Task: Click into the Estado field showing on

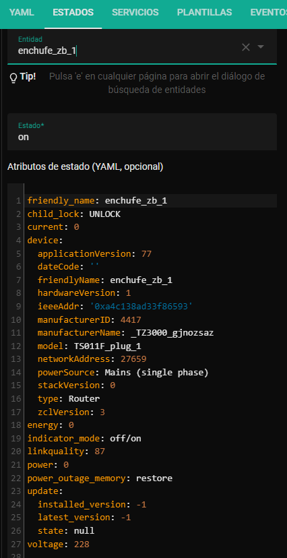Action: [x=142, y=131]
